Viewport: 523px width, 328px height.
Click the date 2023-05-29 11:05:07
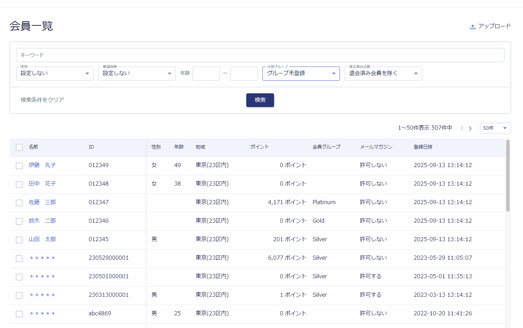[x=443, y=258]
